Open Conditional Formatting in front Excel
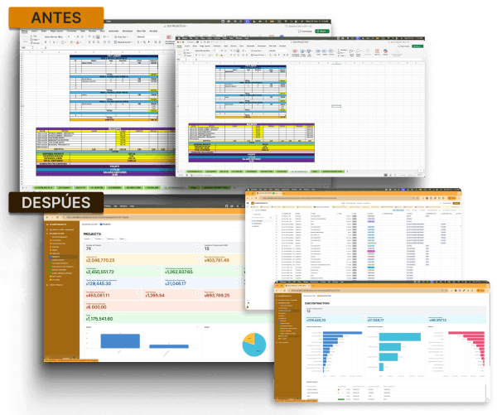 295,52
